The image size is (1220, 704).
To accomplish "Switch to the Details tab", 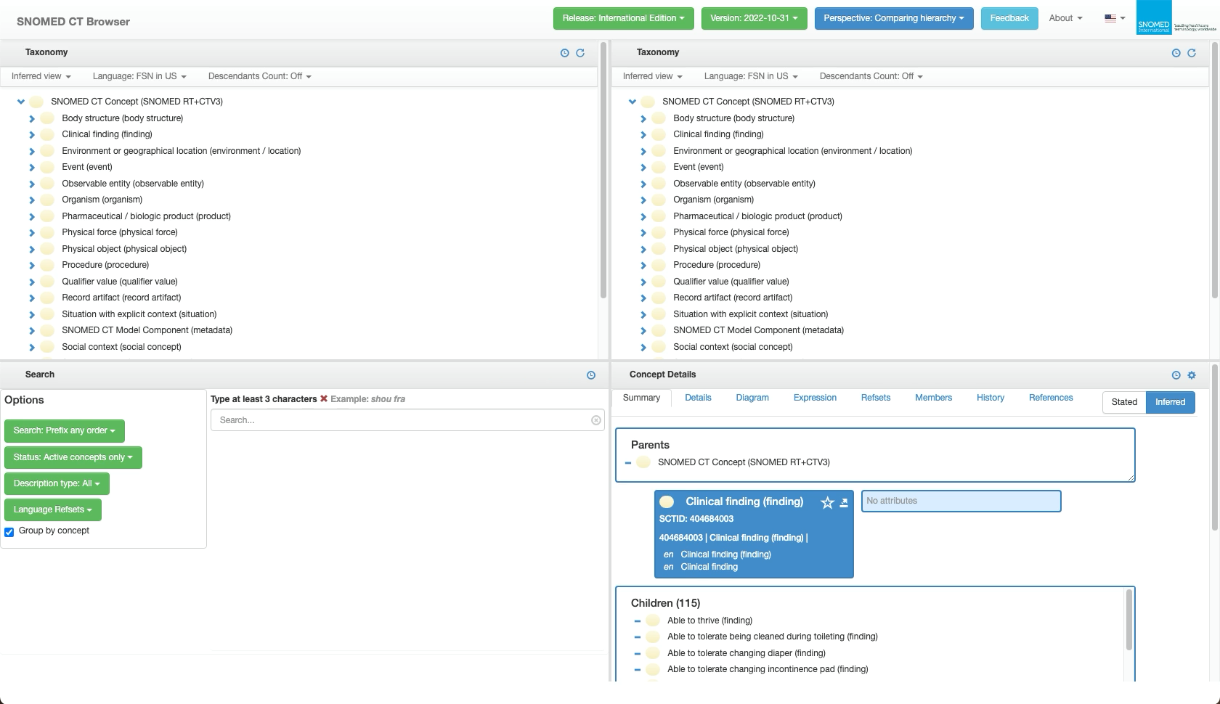I will [698, 398].
